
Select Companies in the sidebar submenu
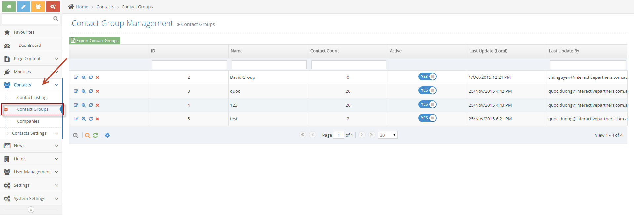(x=28, y=121)
